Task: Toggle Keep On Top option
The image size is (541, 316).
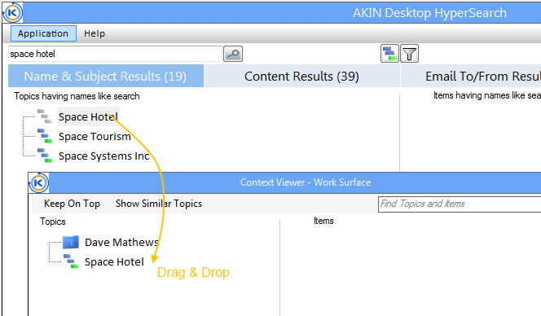Action: click(72, 204)
